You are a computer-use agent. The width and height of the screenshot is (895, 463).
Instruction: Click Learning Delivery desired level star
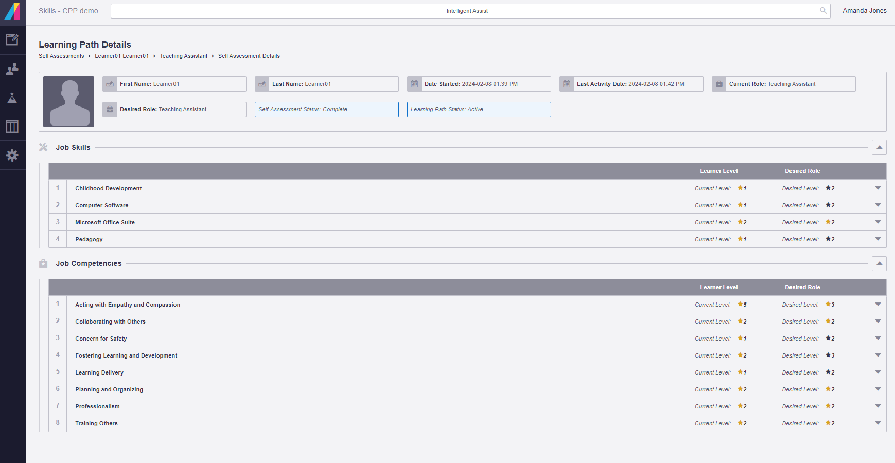[x=828, y=372]
